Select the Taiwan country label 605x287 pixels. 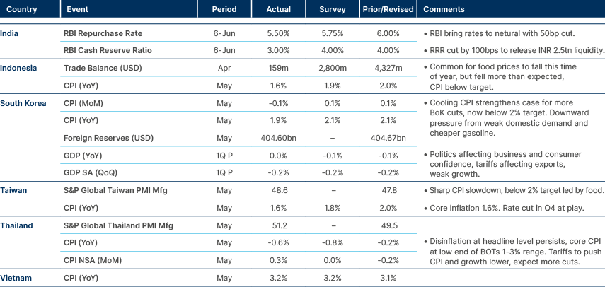[13, 190]
